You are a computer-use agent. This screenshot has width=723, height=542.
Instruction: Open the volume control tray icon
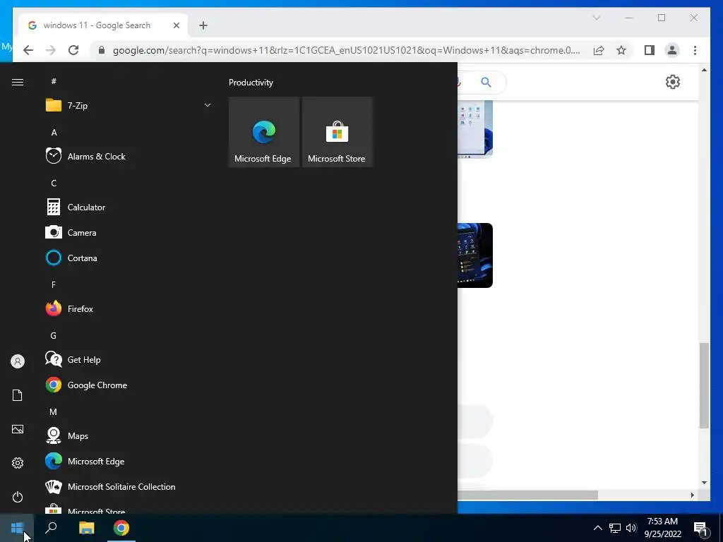pos(631,528)
